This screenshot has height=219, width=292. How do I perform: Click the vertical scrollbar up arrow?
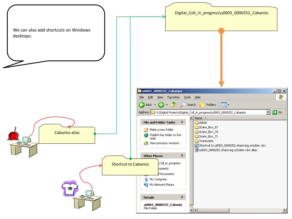click(x=191, y=118)
